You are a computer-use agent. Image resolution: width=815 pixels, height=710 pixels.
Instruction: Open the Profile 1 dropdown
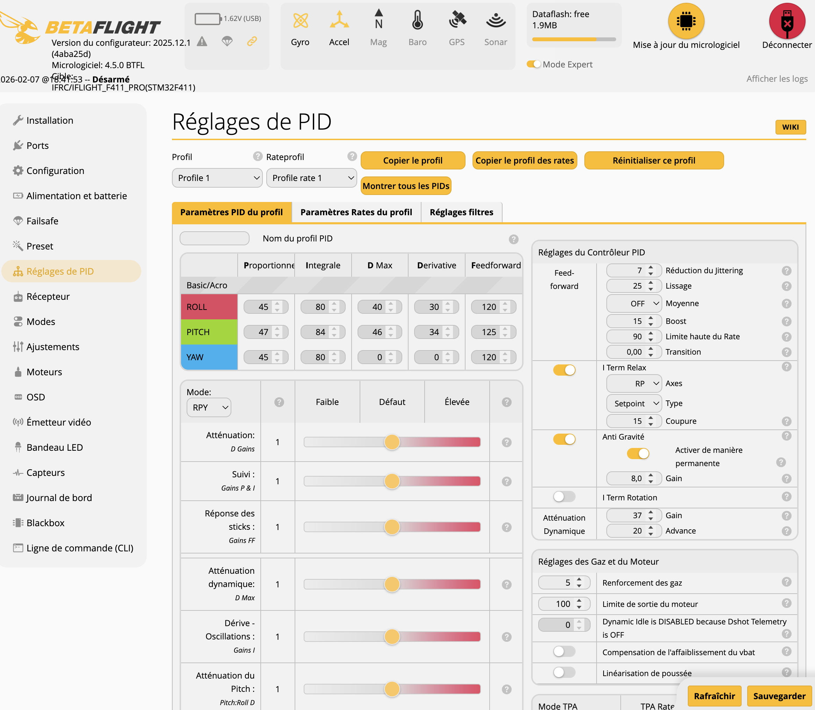pos(217,178)
